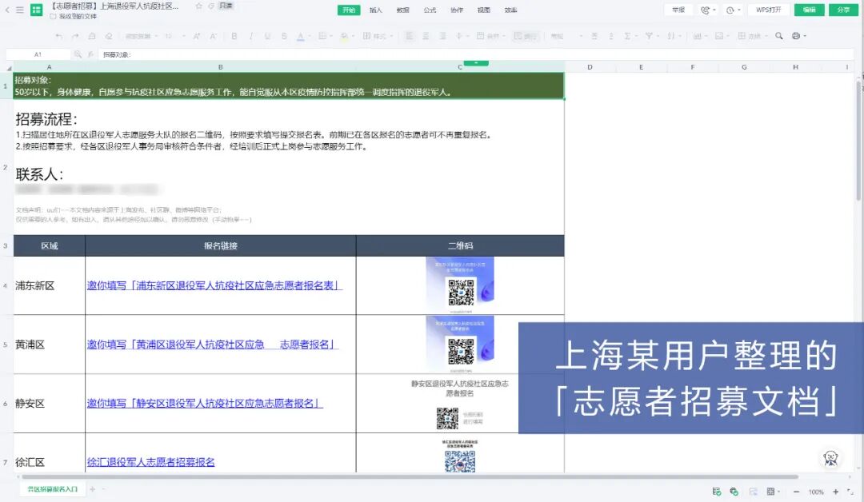
Task: Toggle underline formatting
Action: (x=267, y=36)
